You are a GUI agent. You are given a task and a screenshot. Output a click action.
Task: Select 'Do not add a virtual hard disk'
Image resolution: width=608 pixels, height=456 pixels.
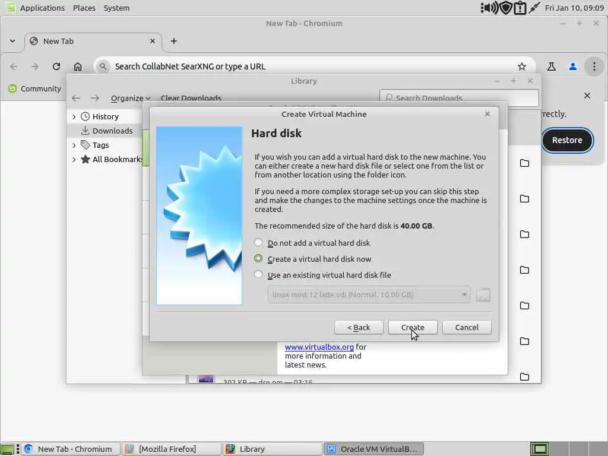coord(312,243)
